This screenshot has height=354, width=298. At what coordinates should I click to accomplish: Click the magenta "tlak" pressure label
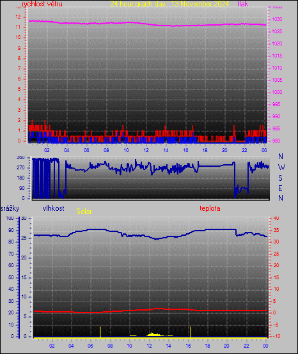tap(242, 4)
